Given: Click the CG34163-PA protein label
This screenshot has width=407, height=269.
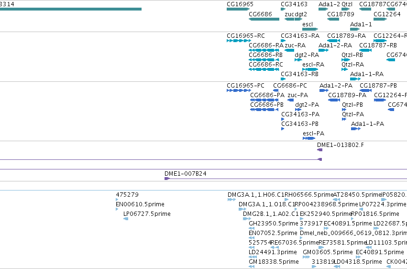Looking at the screenshot, I should (300, 114).
